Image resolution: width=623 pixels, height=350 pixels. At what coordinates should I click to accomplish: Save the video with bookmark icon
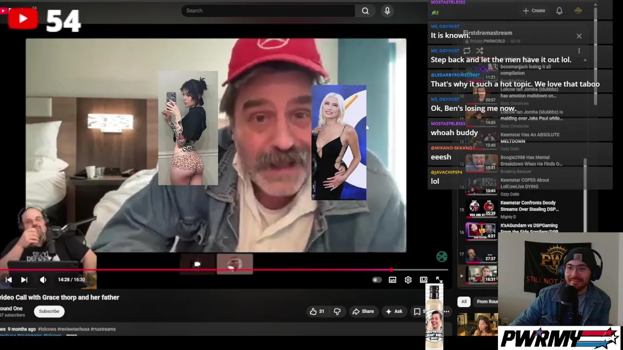coord(418,312)
